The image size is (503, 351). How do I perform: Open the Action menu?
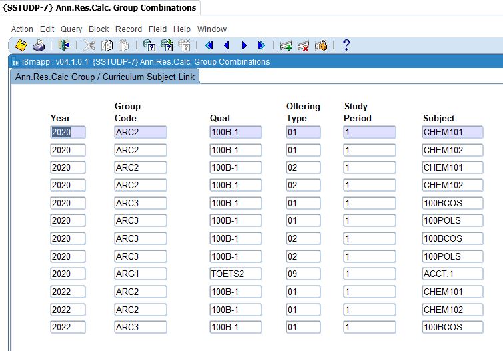click(x=22, y=29)
